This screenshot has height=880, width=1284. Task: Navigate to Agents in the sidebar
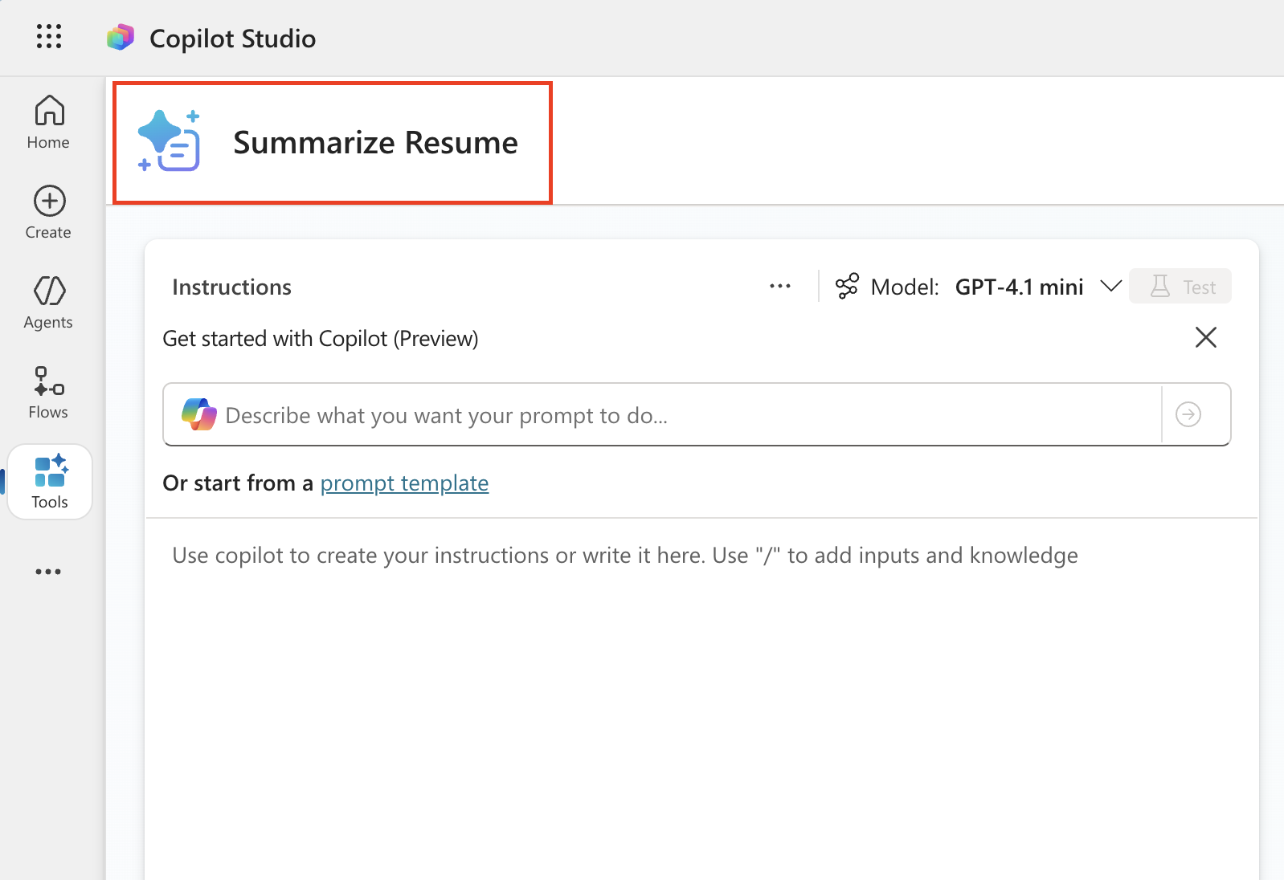click(x=48, y=302)
